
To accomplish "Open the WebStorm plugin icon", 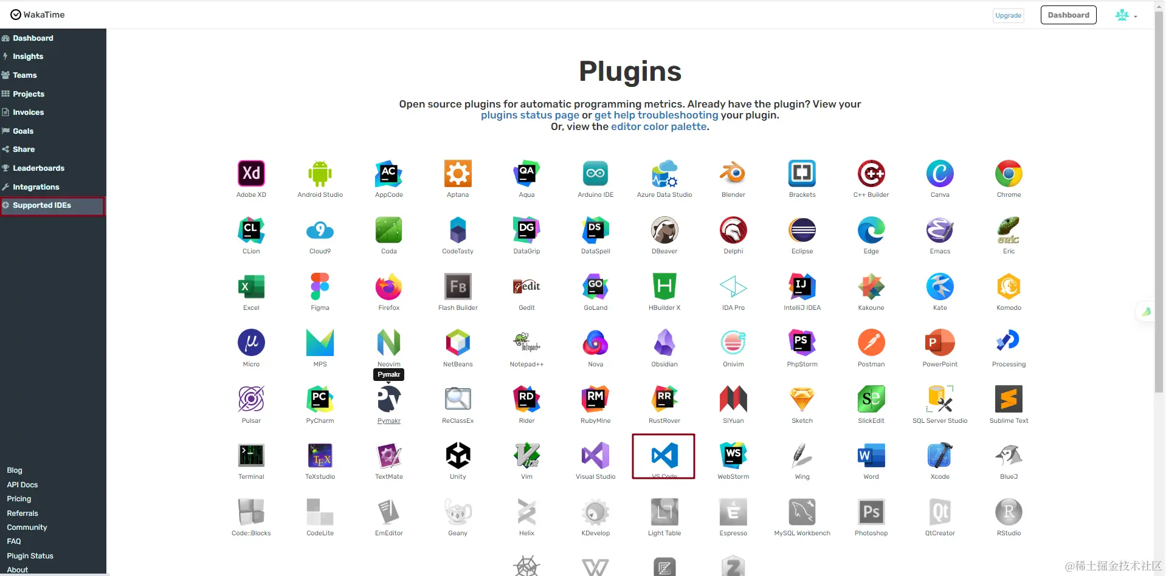I will 733,456.
